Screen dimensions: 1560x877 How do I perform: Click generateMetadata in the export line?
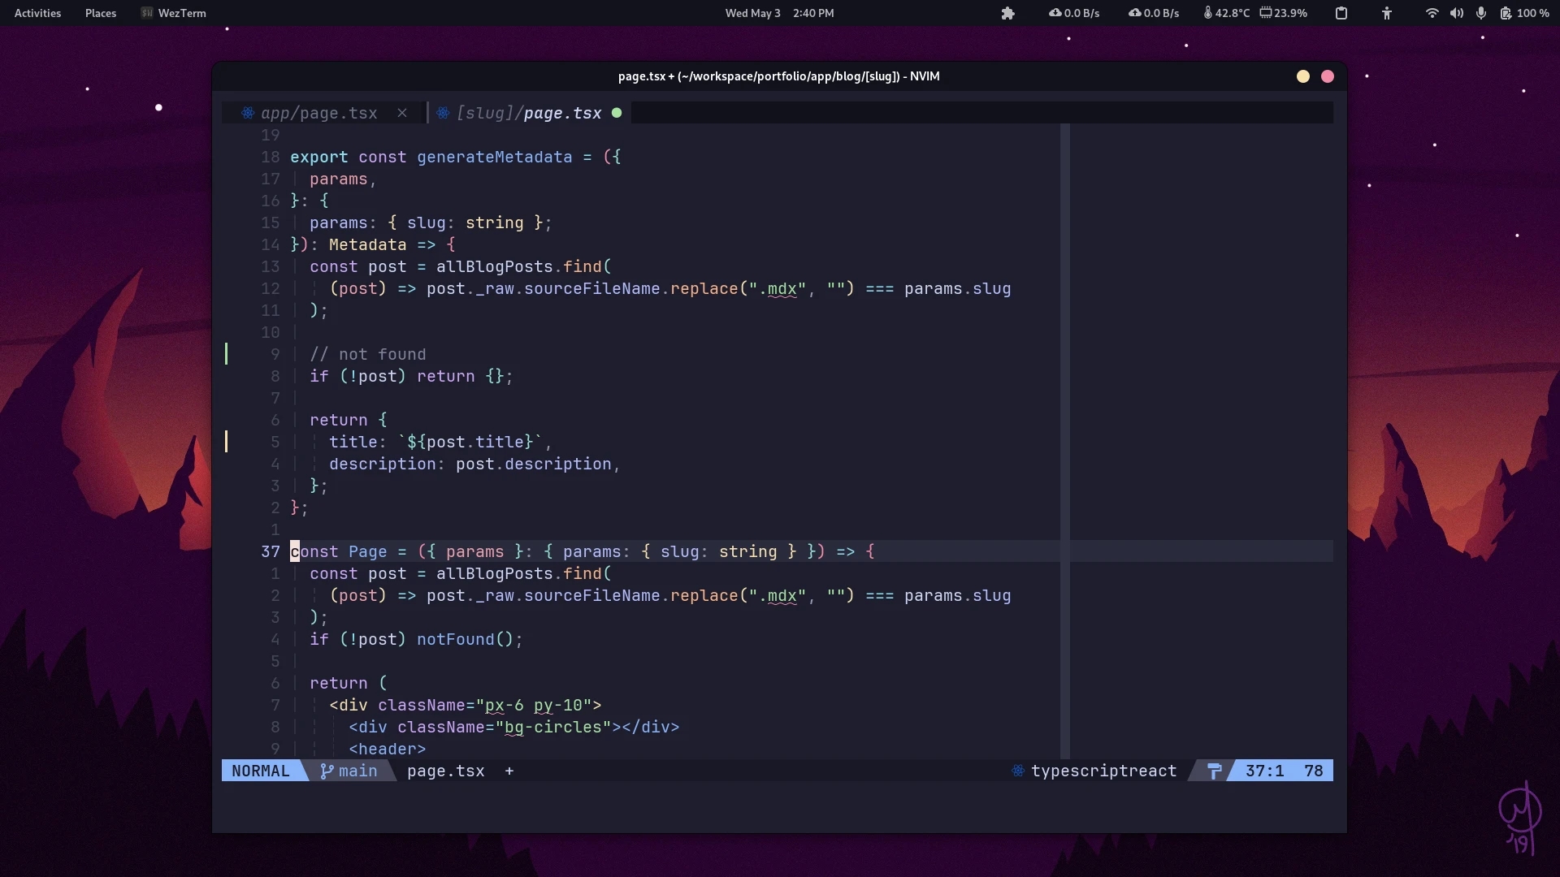[x=495, y=157]
